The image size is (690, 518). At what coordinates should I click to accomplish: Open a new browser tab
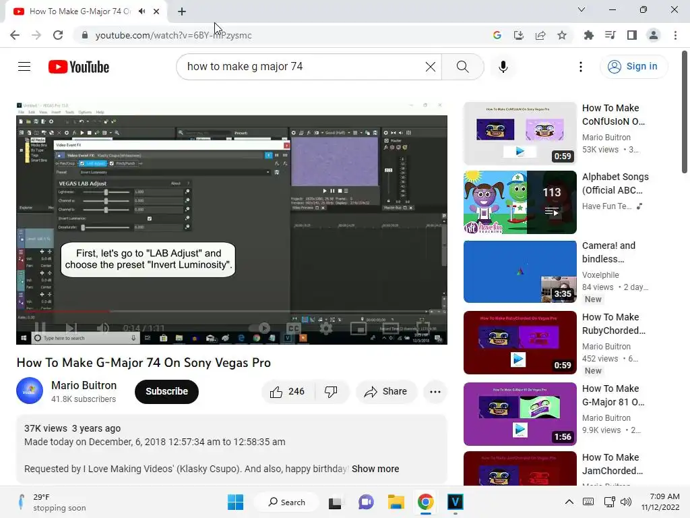pyautogui.click(x=182, y=11)
